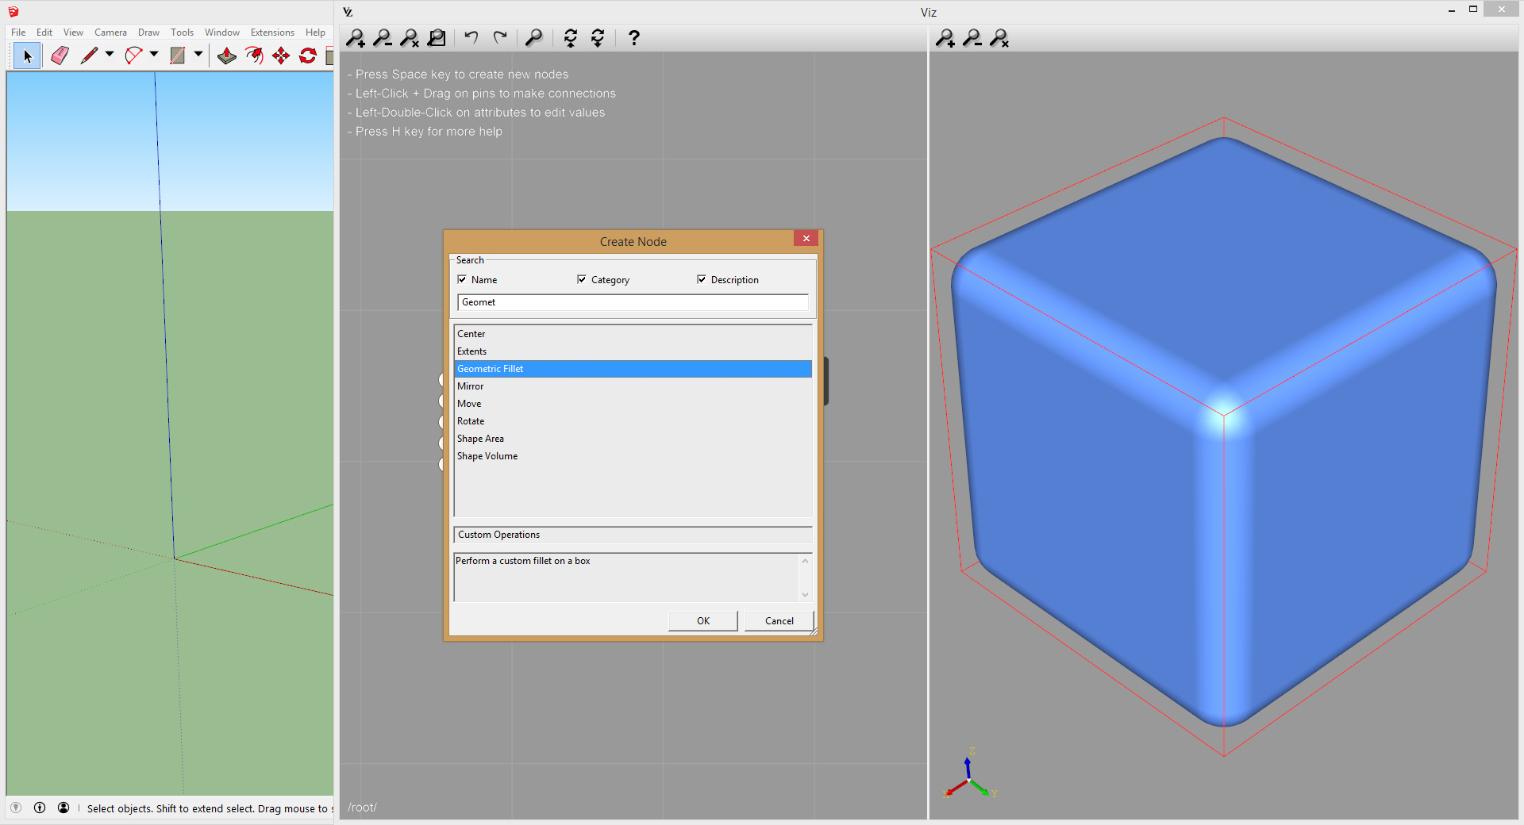Viewport: 1524px width, 825px height.
Task: Toggle the Category search checkbox
Action: (582, 279)
